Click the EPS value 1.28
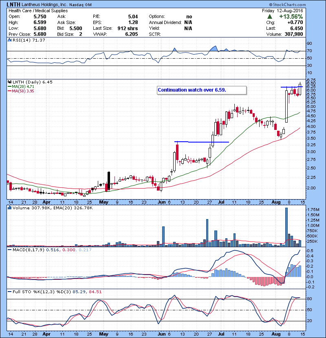Screen dimensions: 326x338 pos(133,22)
